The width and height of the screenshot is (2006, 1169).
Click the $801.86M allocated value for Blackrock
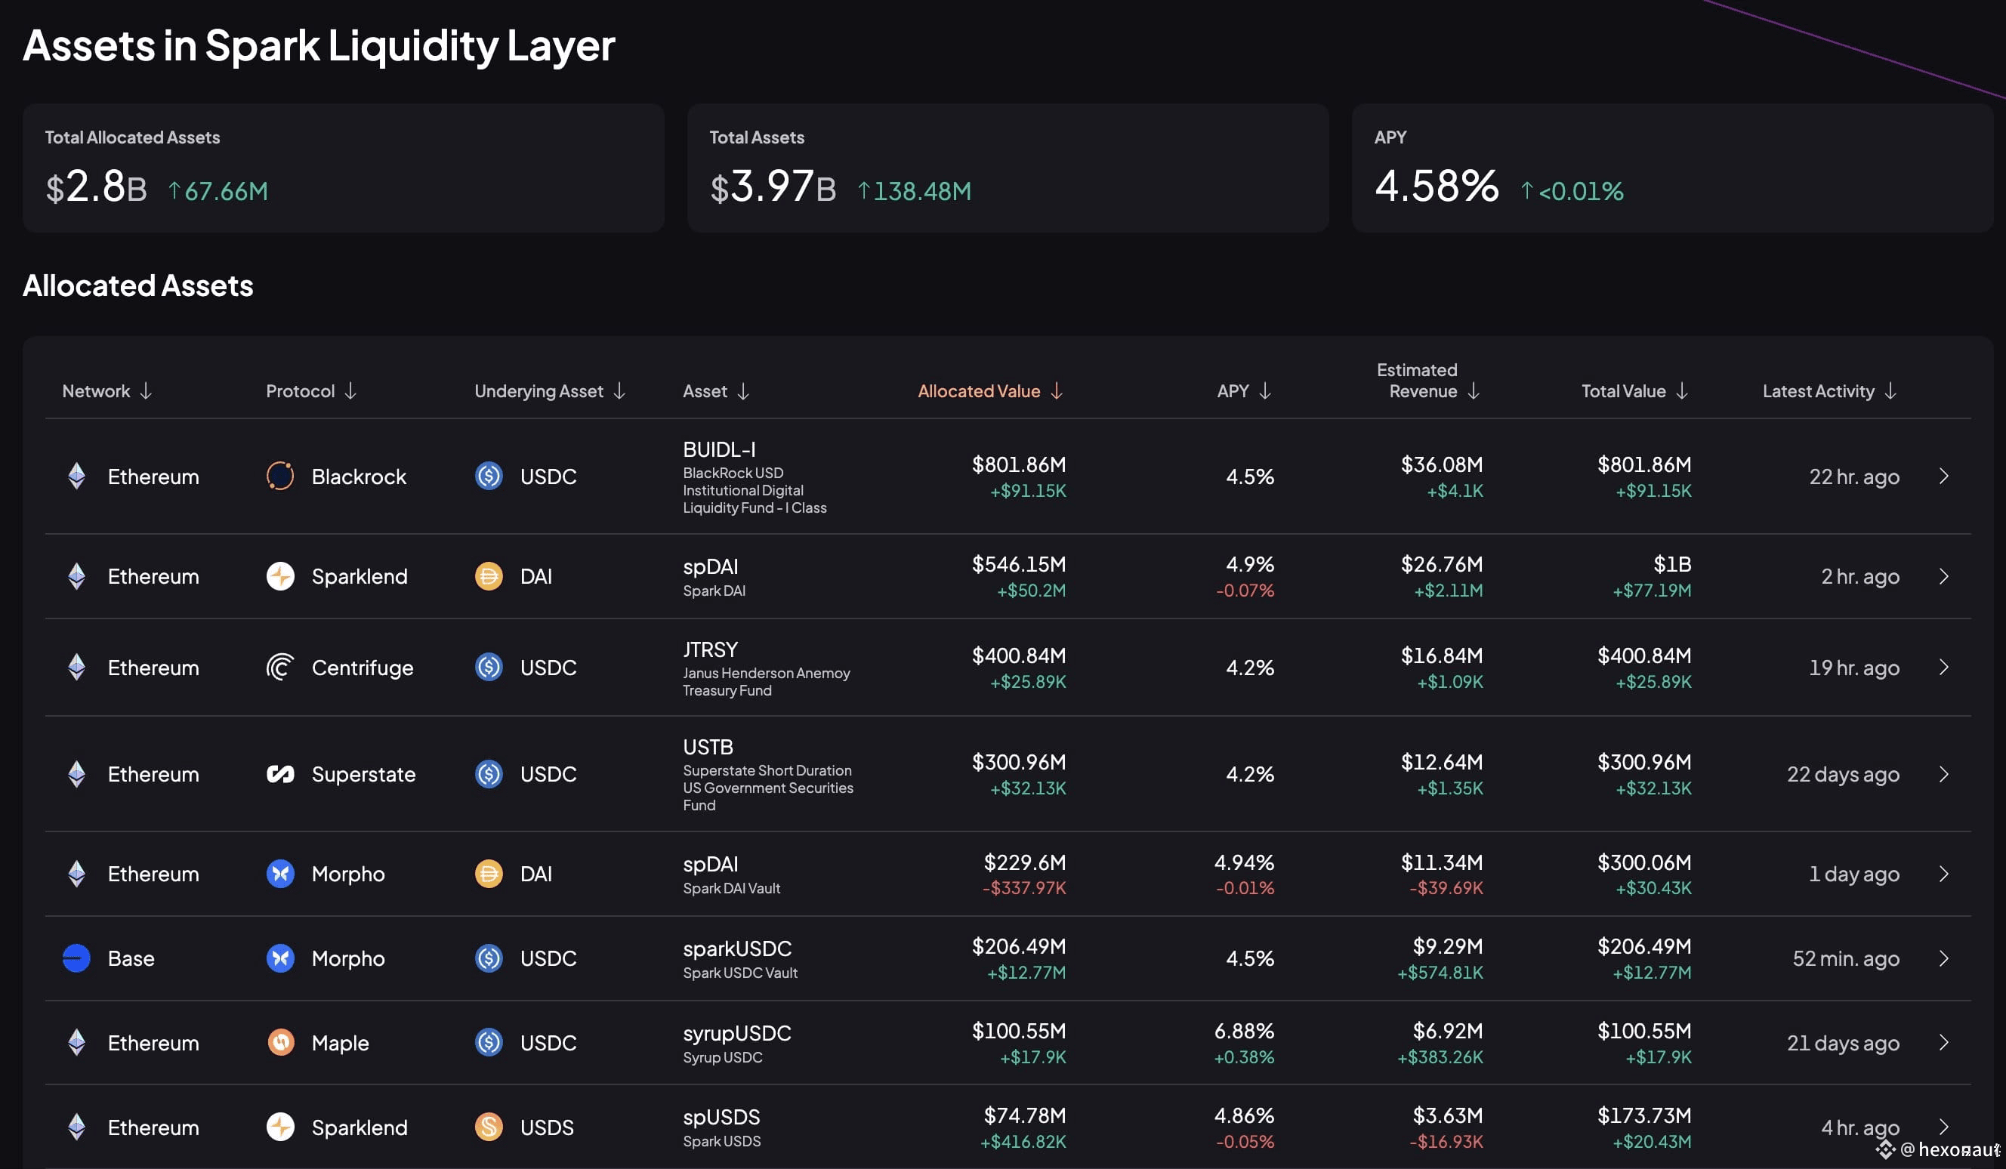pyautogui.click(x=1018, y=464)
